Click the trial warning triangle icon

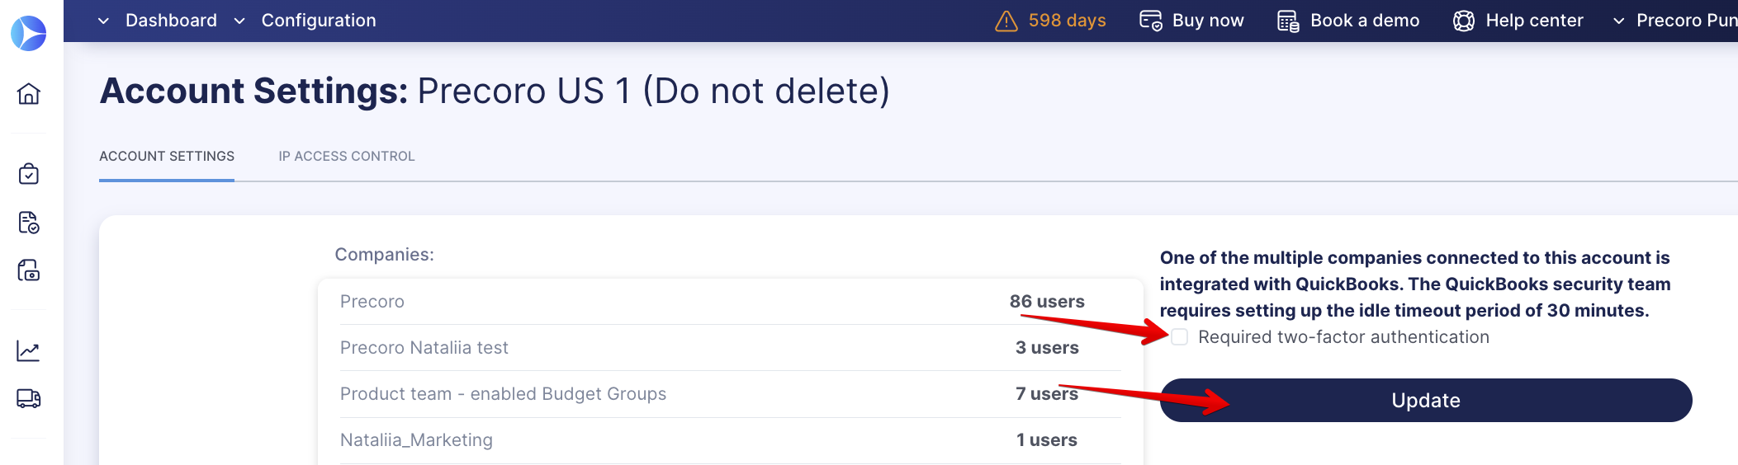1006,21
